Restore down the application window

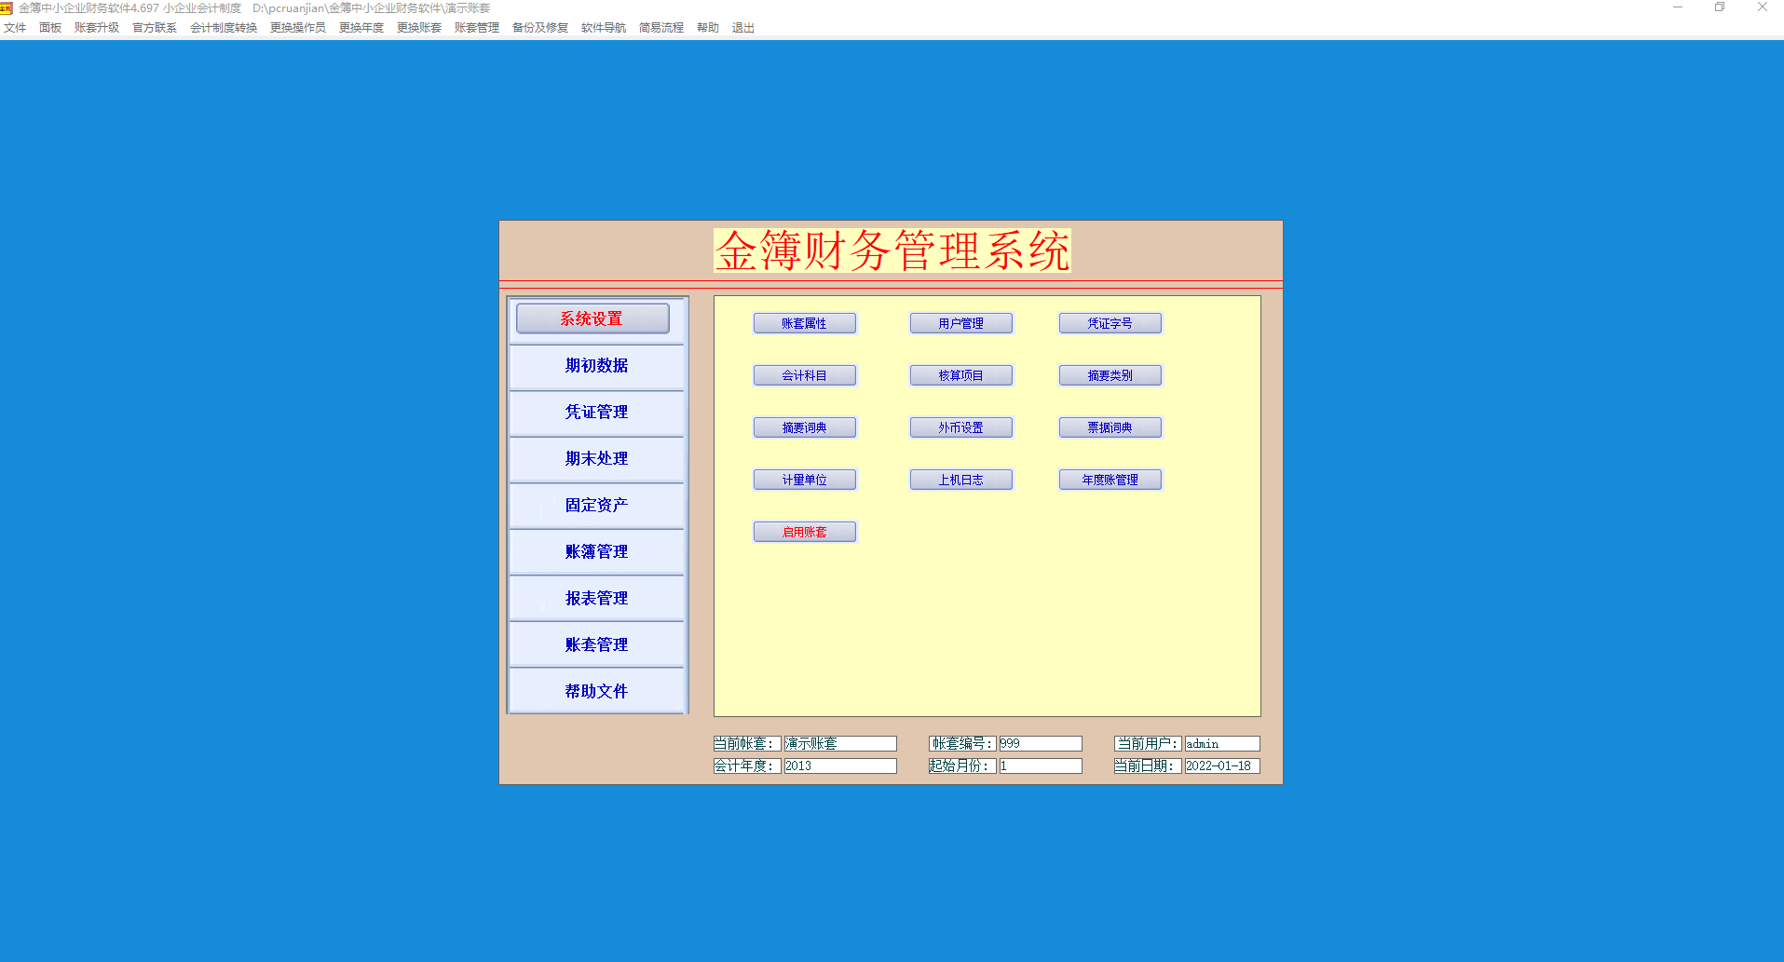pyautogui.click(x=1720, y=7)
